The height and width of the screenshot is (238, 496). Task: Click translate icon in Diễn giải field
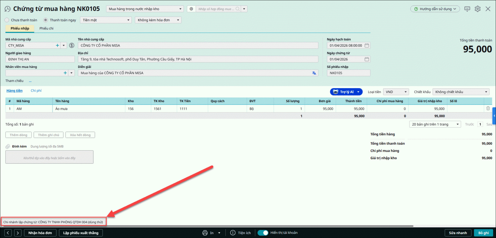pyautogui.click(x=314, y=73)
